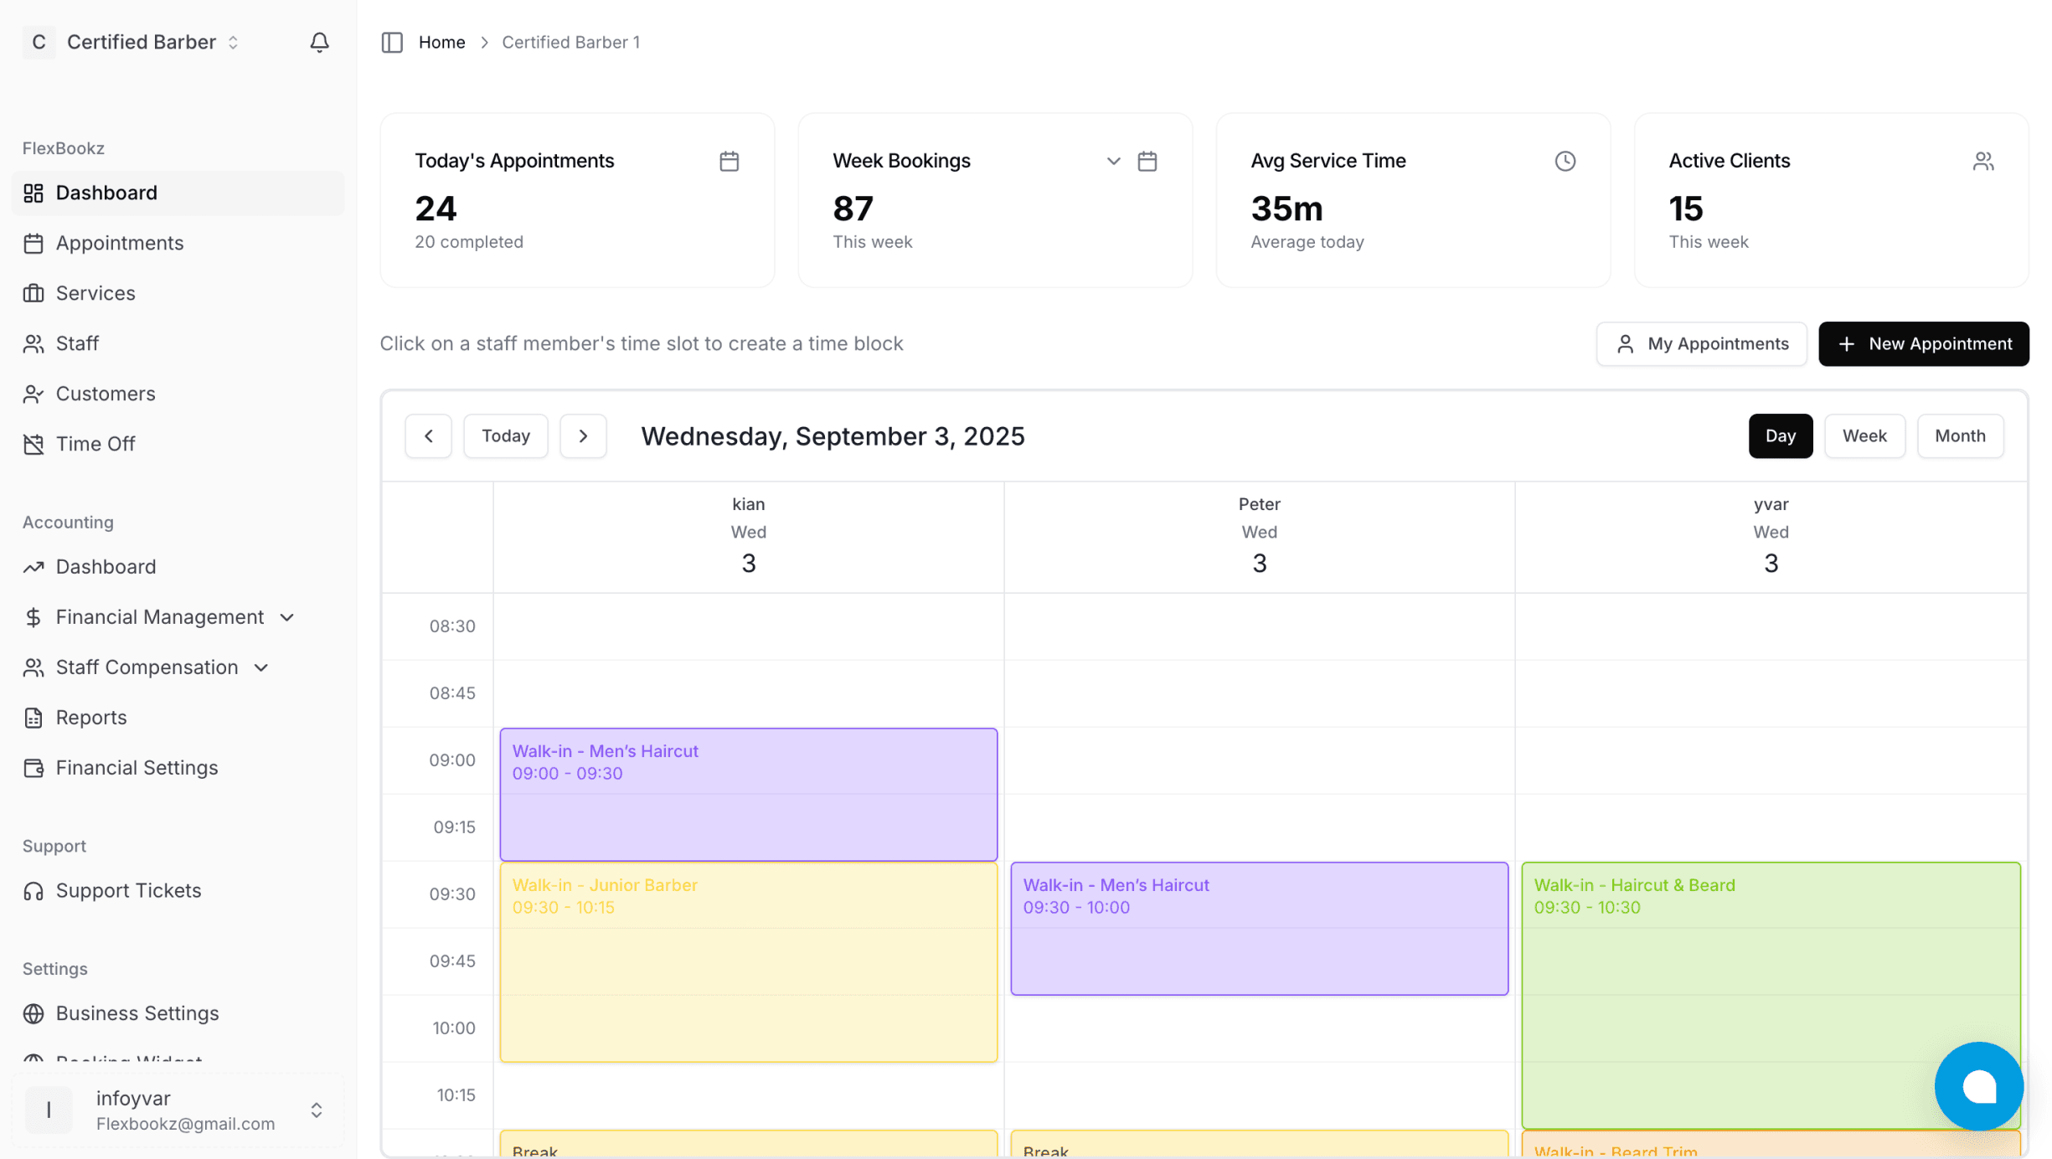Click the New Appointment button
Image resolution: width=2052 pixels, height=1159 pixels.
click(1923, 343)
